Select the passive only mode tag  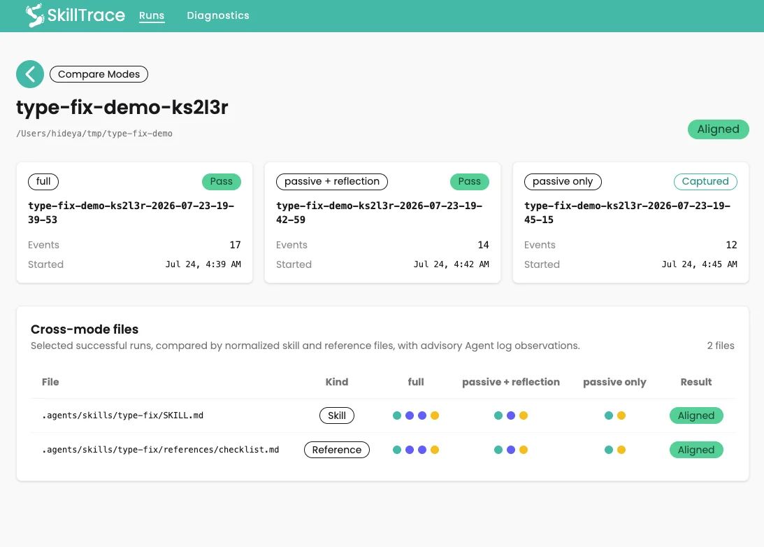click(563, 181)
